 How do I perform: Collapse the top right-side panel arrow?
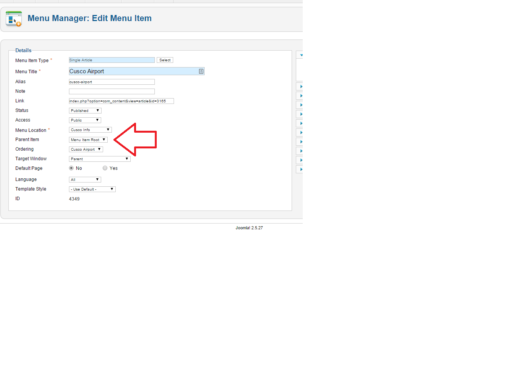301,55
